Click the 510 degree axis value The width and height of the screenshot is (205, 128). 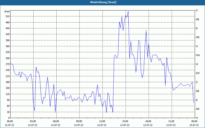(x=8, y=16)
